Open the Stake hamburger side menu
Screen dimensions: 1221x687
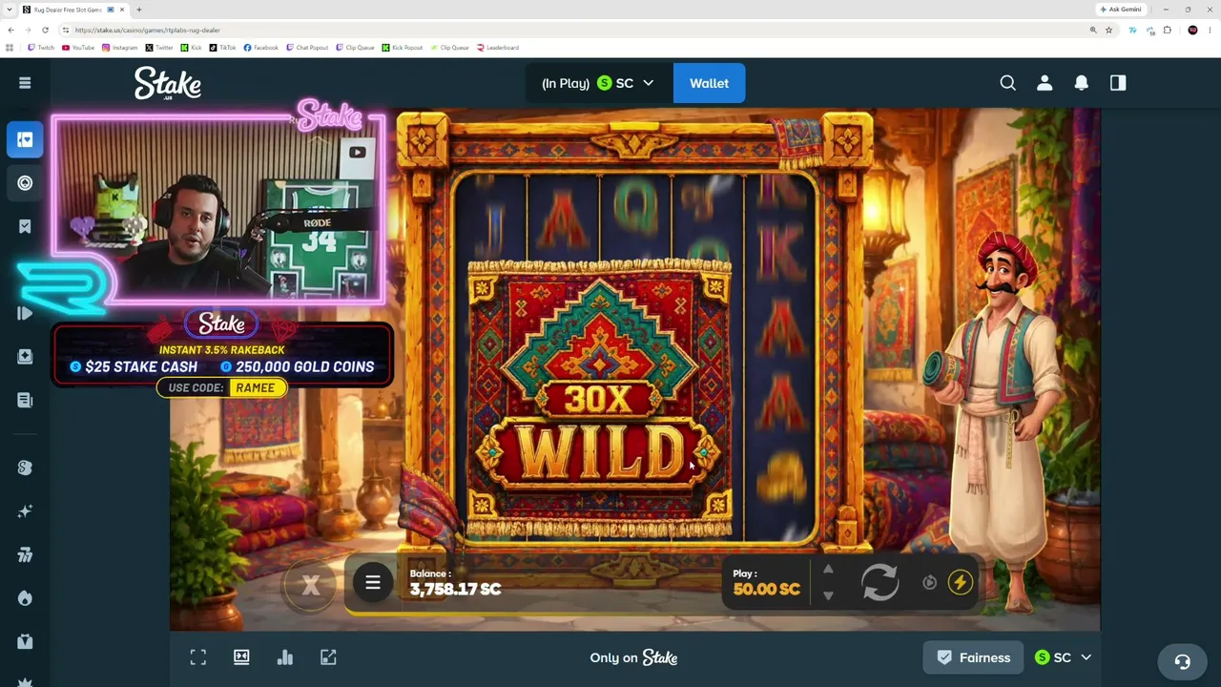tap(25, 83)
